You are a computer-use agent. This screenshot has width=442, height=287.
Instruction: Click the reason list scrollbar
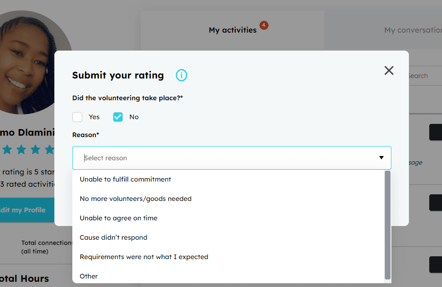coord(388,225)
